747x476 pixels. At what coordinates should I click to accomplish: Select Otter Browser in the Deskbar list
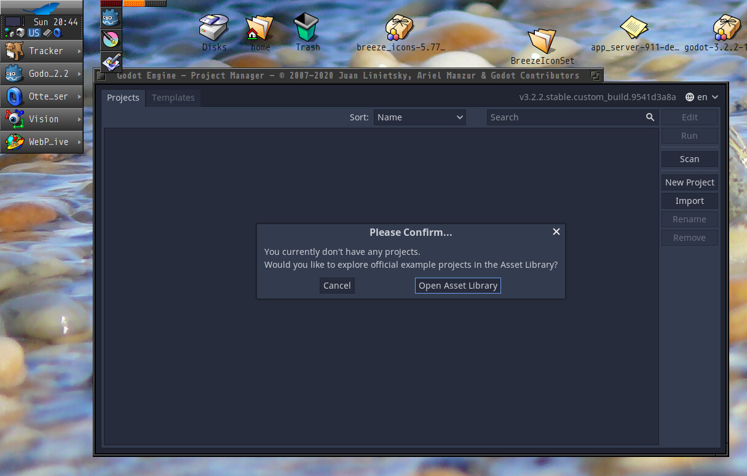tap(42, 96)
